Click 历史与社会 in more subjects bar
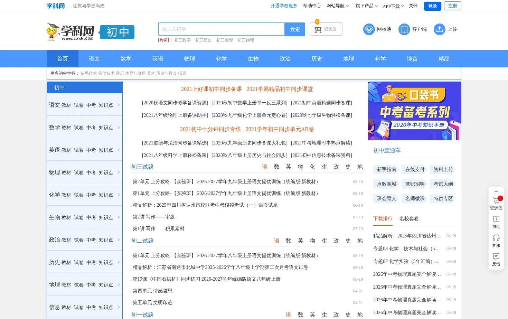The width and height of the screenshot is (508, 319). pos(167,73)
